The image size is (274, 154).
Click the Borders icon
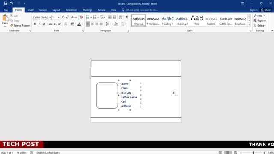point(123,24)
